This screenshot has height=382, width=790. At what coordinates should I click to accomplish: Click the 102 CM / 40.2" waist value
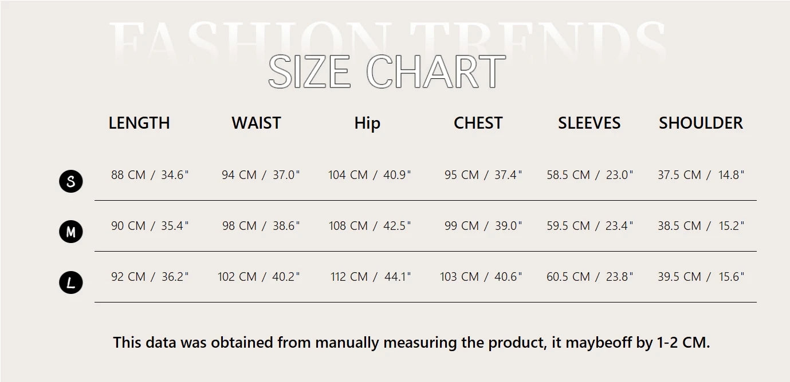coord(258,277)
